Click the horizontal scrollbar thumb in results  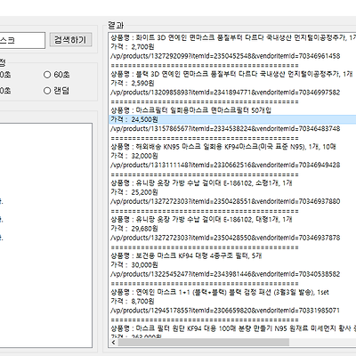204,342
